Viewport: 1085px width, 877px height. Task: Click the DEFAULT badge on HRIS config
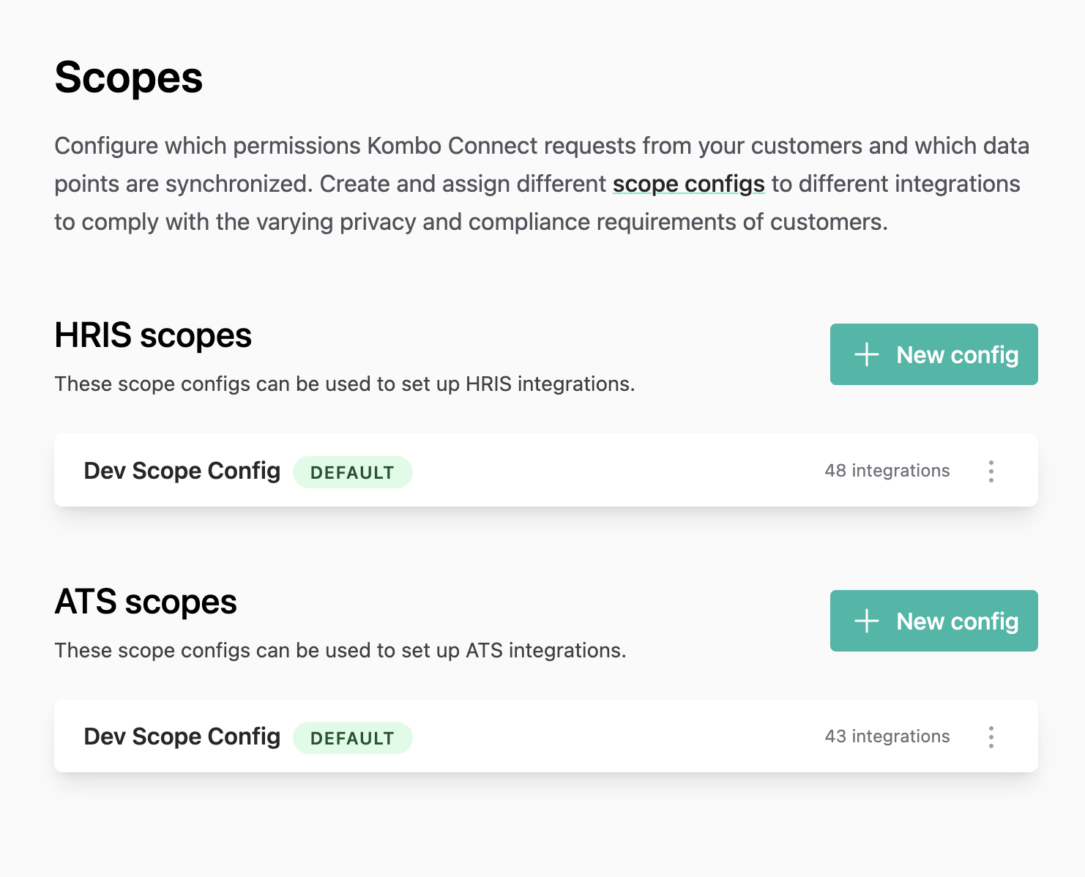click(x=352, y=472)
